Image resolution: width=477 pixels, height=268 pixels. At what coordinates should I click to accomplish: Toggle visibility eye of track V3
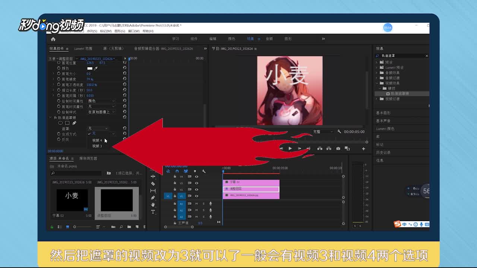coord(196,183)
